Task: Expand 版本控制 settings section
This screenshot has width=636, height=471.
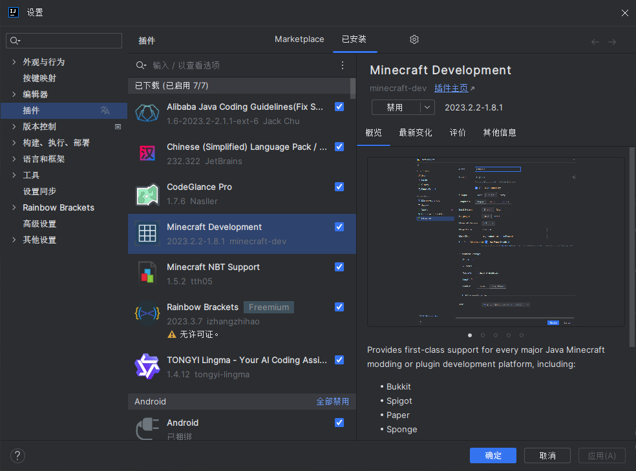Action: (x=14, y=127)
